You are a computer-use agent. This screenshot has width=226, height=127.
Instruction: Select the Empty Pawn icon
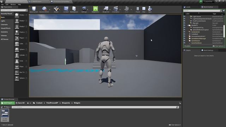pyautogui.click(x=17, y=26)
